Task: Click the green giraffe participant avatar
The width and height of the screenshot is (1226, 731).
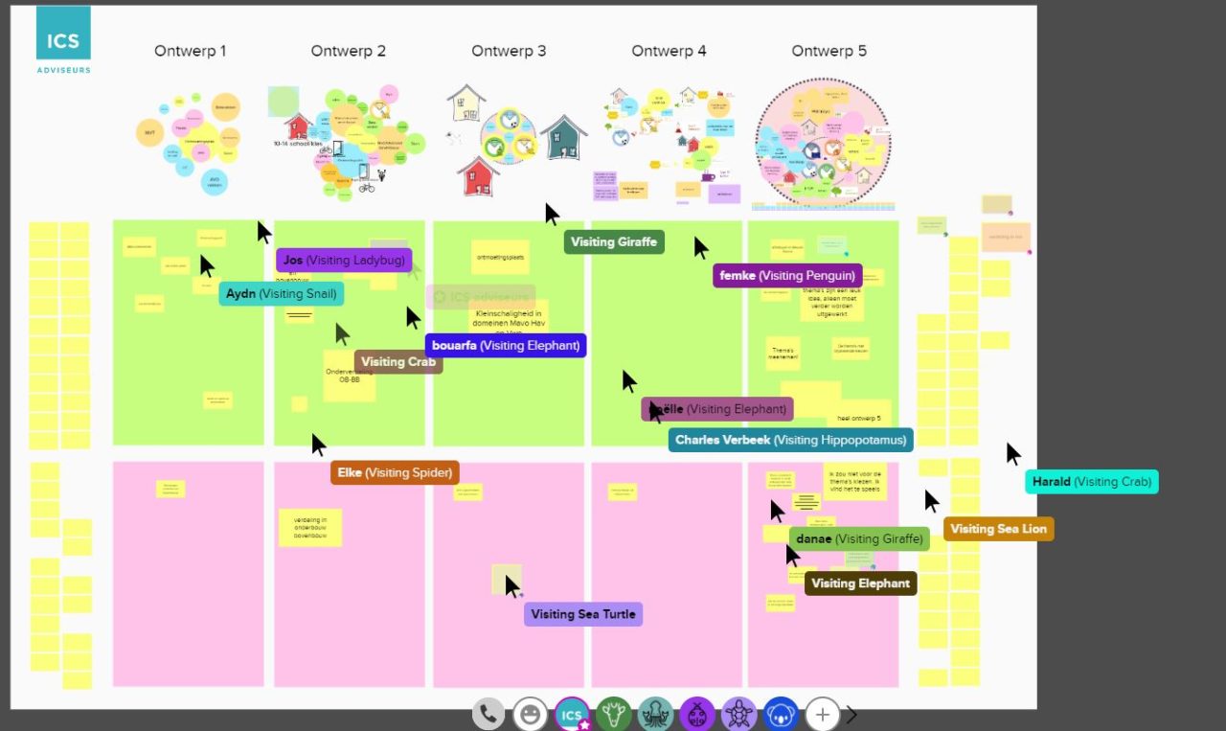Action: (x=613, y=714)
